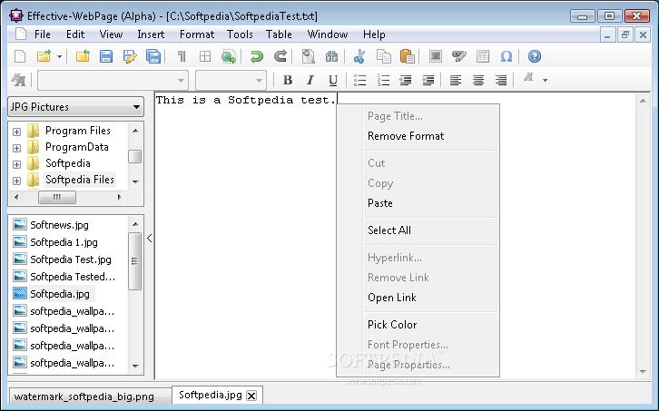Expand the ProgramData folder node
This screenshot has height=411, width=659.
pyautogui.click(x=17, y=149)
